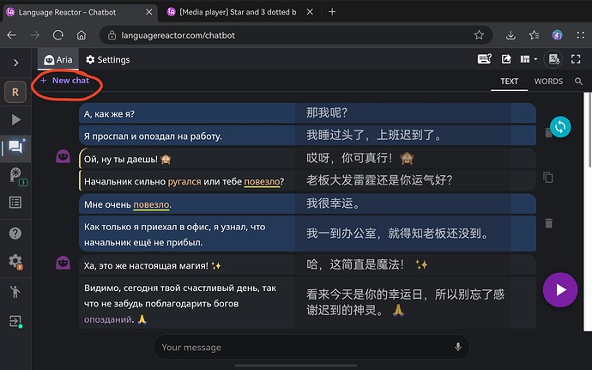Enter fullscreen mode

tap(576, 59)
